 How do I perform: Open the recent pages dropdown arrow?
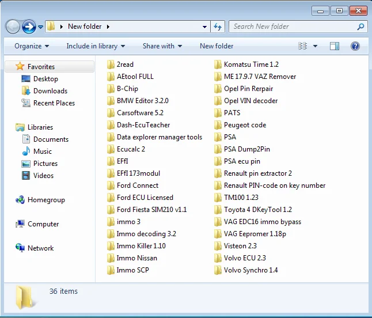40,27
